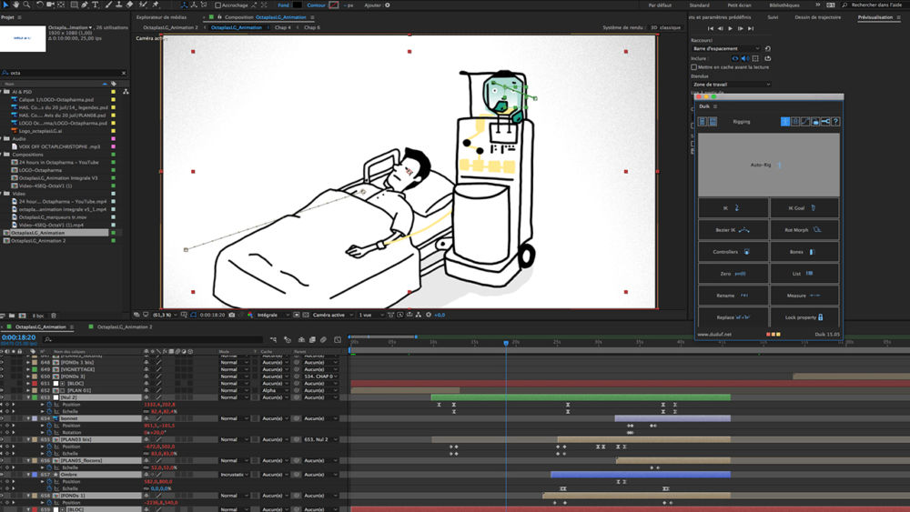Open the Fond fill color swatch

tap(298, 5)
